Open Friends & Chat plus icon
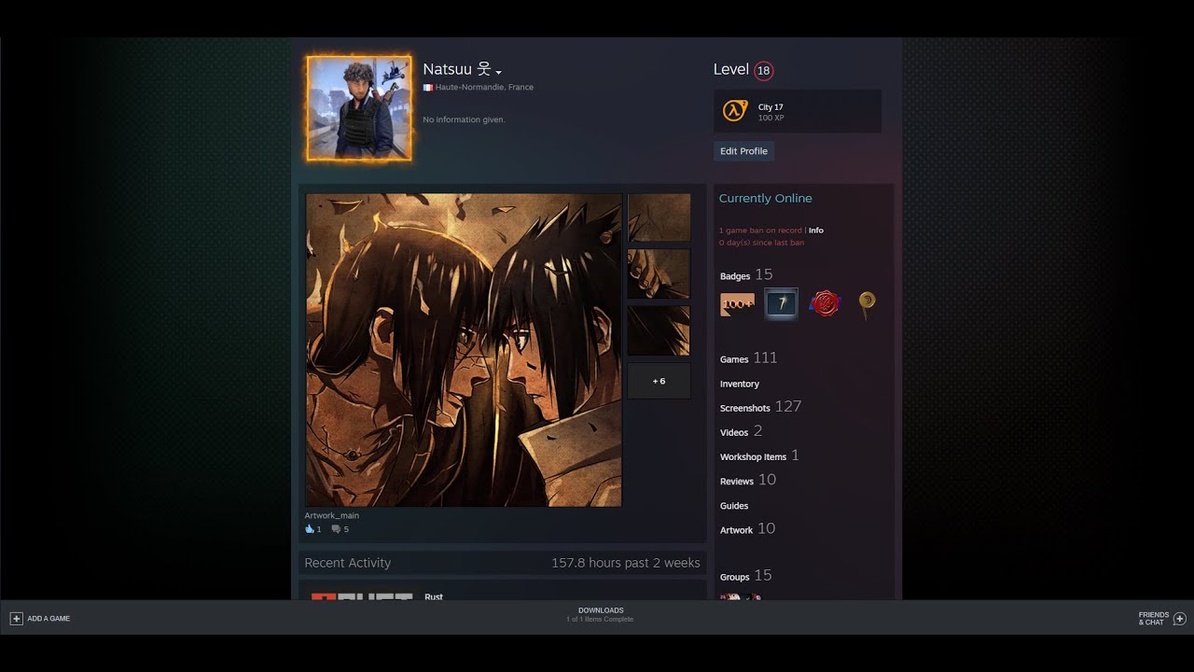The height and width of the screenshot is (672, 1194). (1179, 618)
